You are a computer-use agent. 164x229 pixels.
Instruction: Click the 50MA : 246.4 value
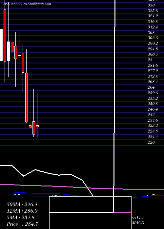click(22, 204)
